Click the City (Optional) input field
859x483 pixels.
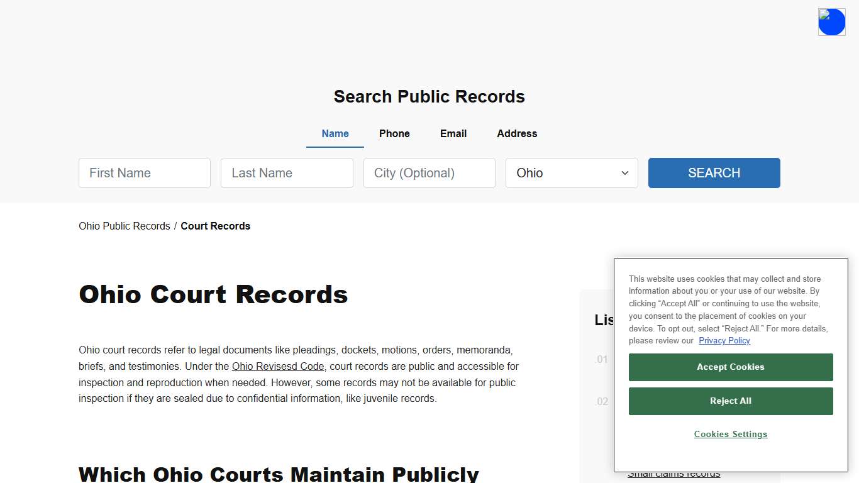[429, 173]
